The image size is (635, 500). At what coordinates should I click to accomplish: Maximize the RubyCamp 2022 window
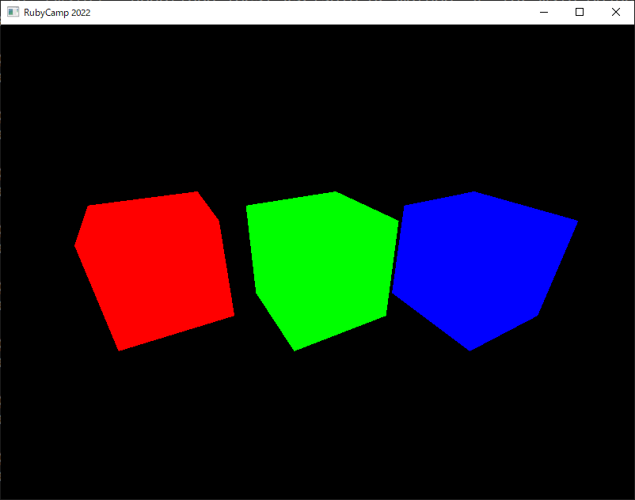pyautogui.click(x=580, y=12)
